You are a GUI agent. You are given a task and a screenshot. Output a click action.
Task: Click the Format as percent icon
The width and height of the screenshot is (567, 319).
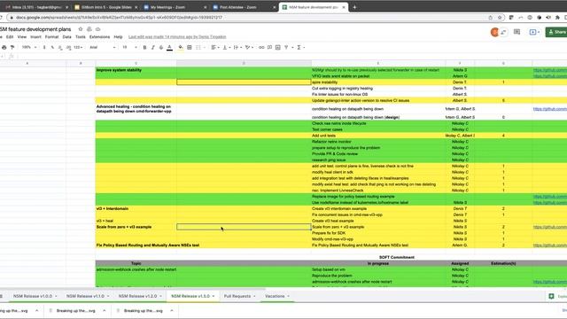coord(52,47)
